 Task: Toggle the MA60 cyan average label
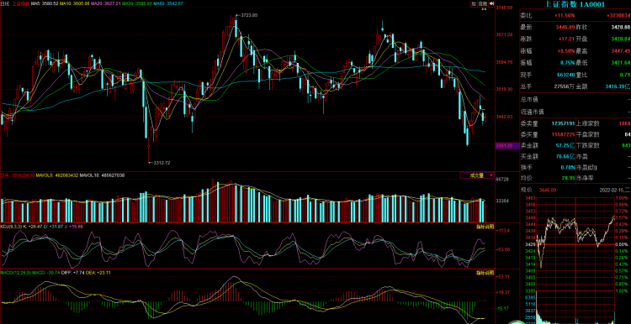click(169, 3)
